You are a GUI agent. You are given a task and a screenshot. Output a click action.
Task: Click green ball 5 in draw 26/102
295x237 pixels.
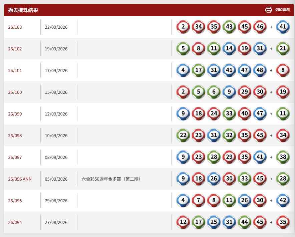click(183, 48)
